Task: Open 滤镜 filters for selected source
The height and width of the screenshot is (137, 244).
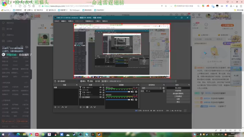Action: (90, 81)
